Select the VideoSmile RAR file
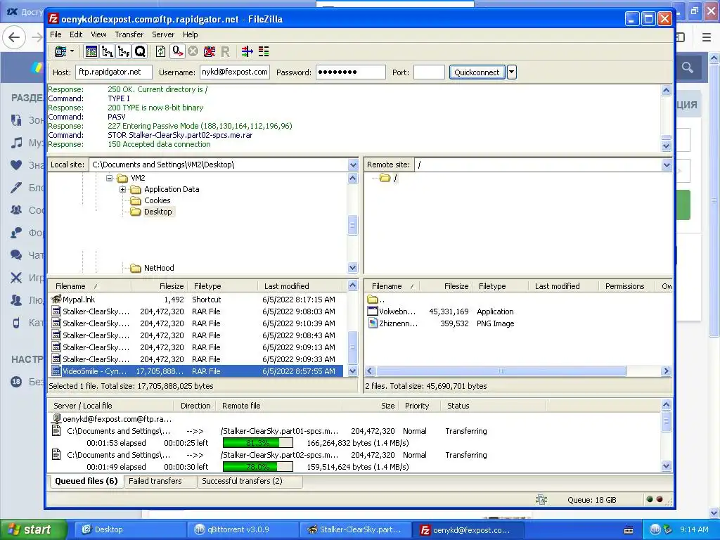This screenshot has width=720, height=540. tap(196, 371)
